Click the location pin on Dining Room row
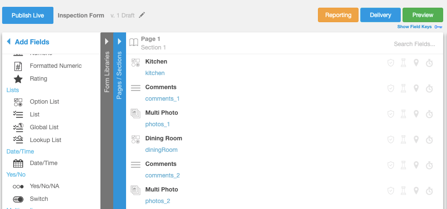The width and height of the screenshot is (447, 209). 416,140
